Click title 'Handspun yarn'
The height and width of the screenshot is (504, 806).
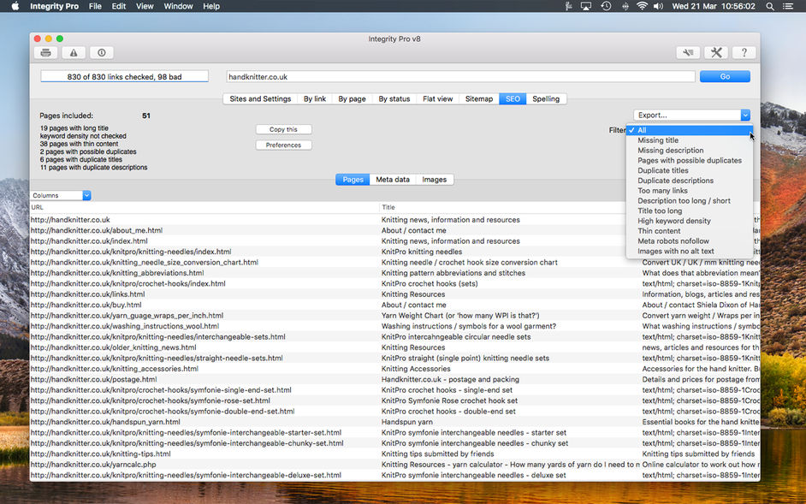point(407,422)
